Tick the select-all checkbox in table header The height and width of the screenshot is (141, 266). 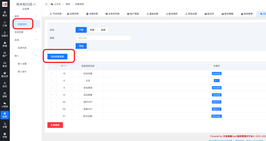[x=52, y=66]
